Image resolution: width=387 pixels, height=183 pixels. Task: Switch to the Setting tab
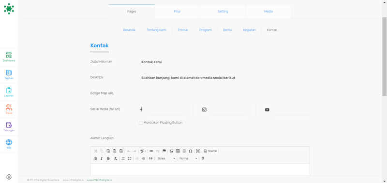point(223,11)
